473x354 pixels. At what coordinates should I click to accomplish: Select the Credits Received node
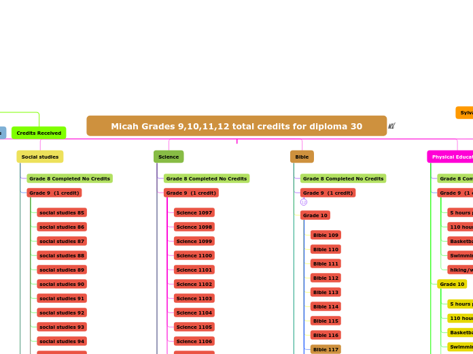(39, 133)
